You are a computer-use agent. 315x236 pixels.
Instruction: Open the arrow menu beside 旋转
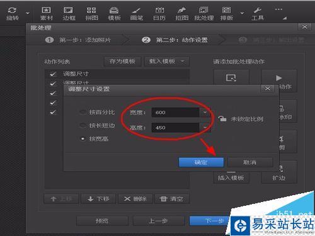coord(28,13)
